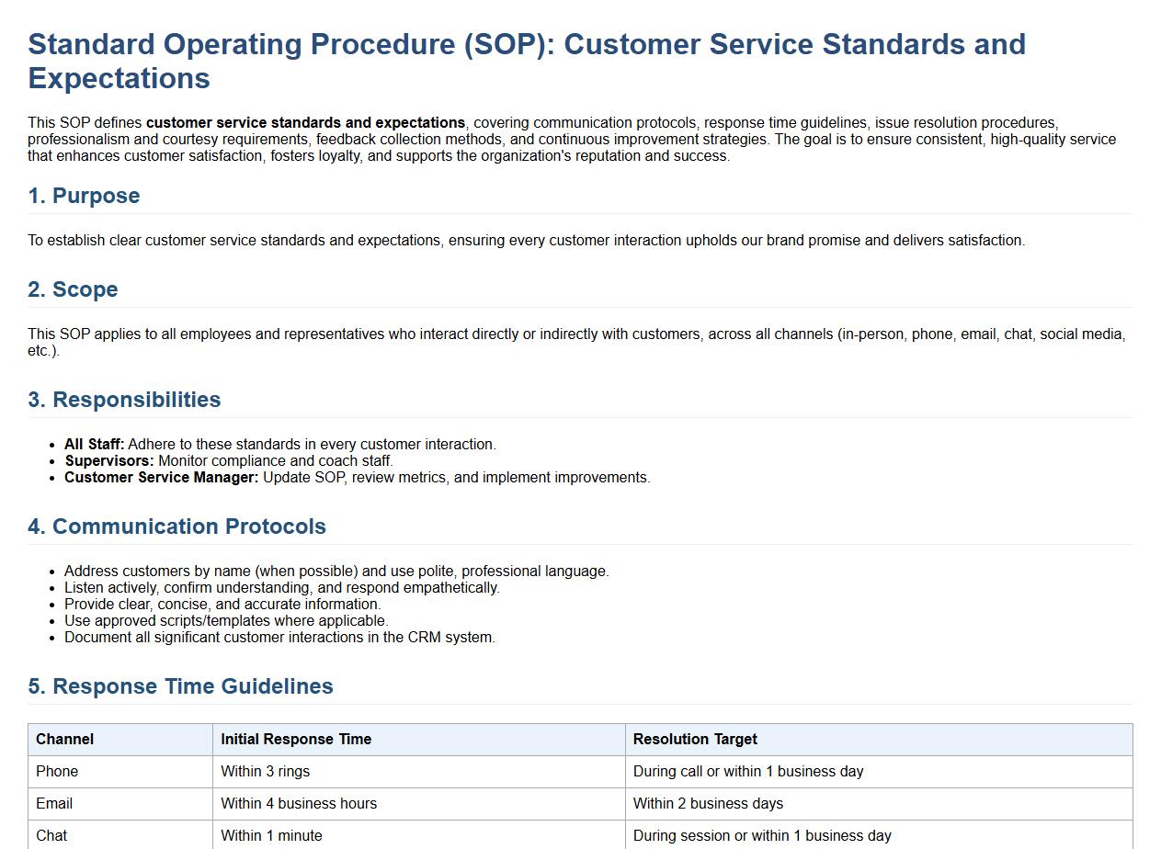The width and height of the screenshot is (1161, 849).
Task: Click the '4. Communication Protocols' heading
Action: tap(176, 526)
